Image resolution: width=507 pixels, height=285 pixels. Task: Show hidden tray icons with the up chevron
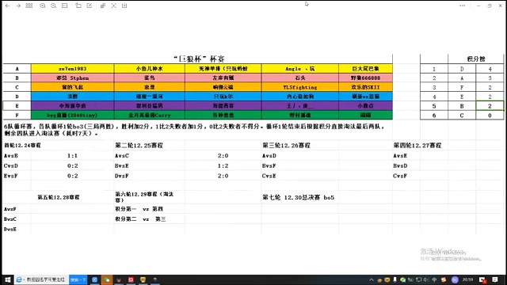coord(372,279)
